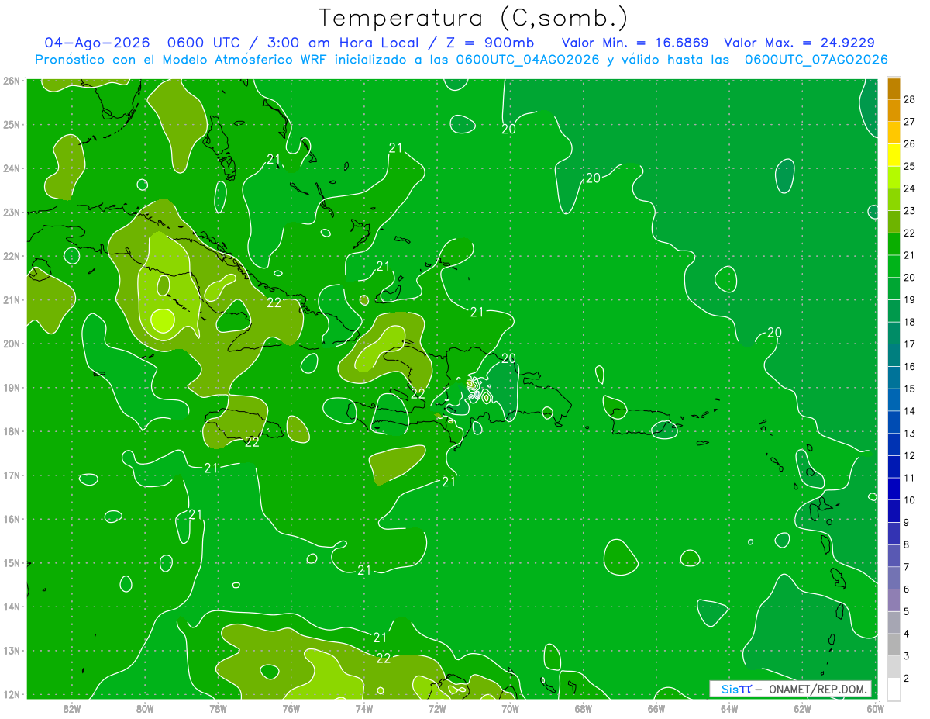Click the 15 label on the color scale
This screenshot has width=930, height=719.
(910, 389)
